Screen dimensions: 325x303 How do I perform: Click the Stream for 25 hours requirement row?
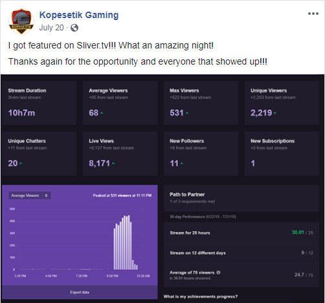(241, 233)
